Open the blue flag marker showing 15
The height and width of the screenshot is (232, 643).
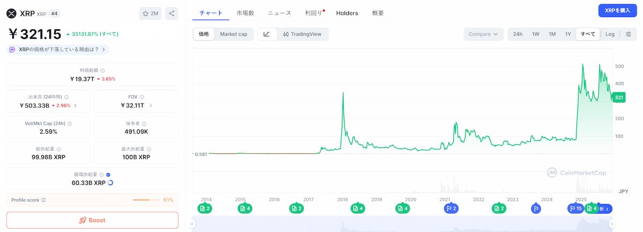click(575, 208)
